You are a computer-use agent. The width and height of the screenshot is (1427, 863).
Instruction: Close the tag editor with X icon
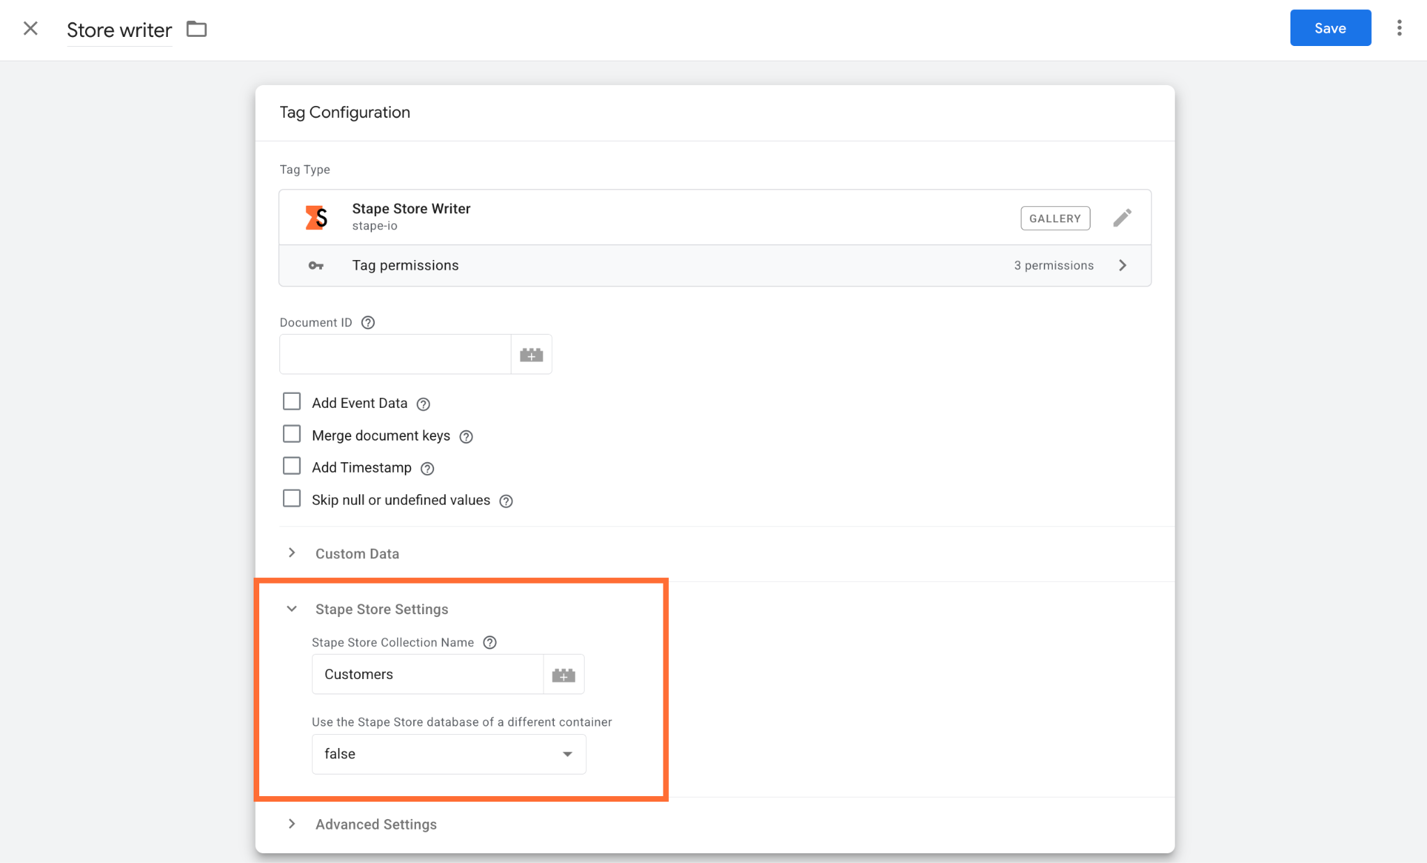pos(31,29)
